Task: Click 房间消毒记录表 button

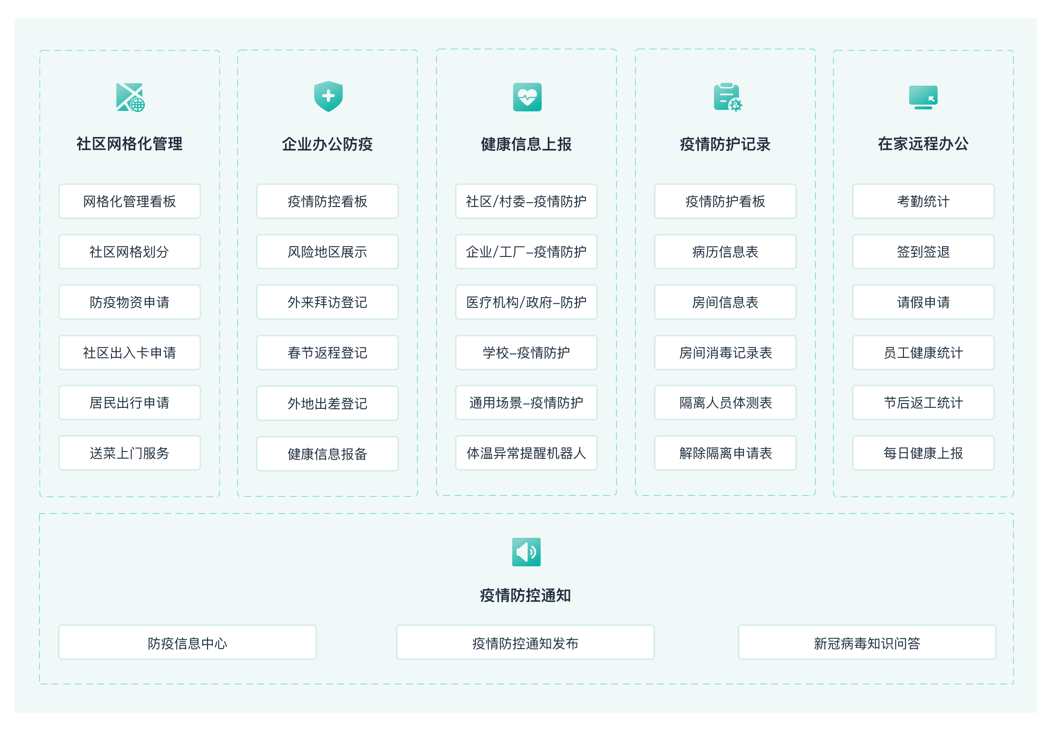Action: pos(725,353)
